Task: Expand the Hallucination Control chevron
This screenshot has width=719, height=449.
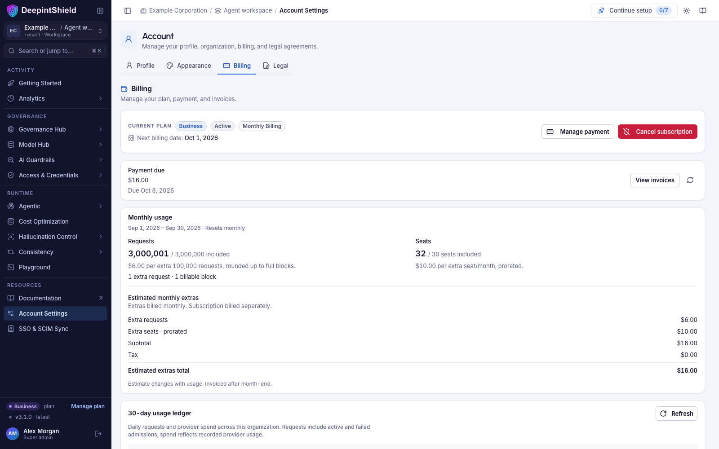Action: (101, 237)
